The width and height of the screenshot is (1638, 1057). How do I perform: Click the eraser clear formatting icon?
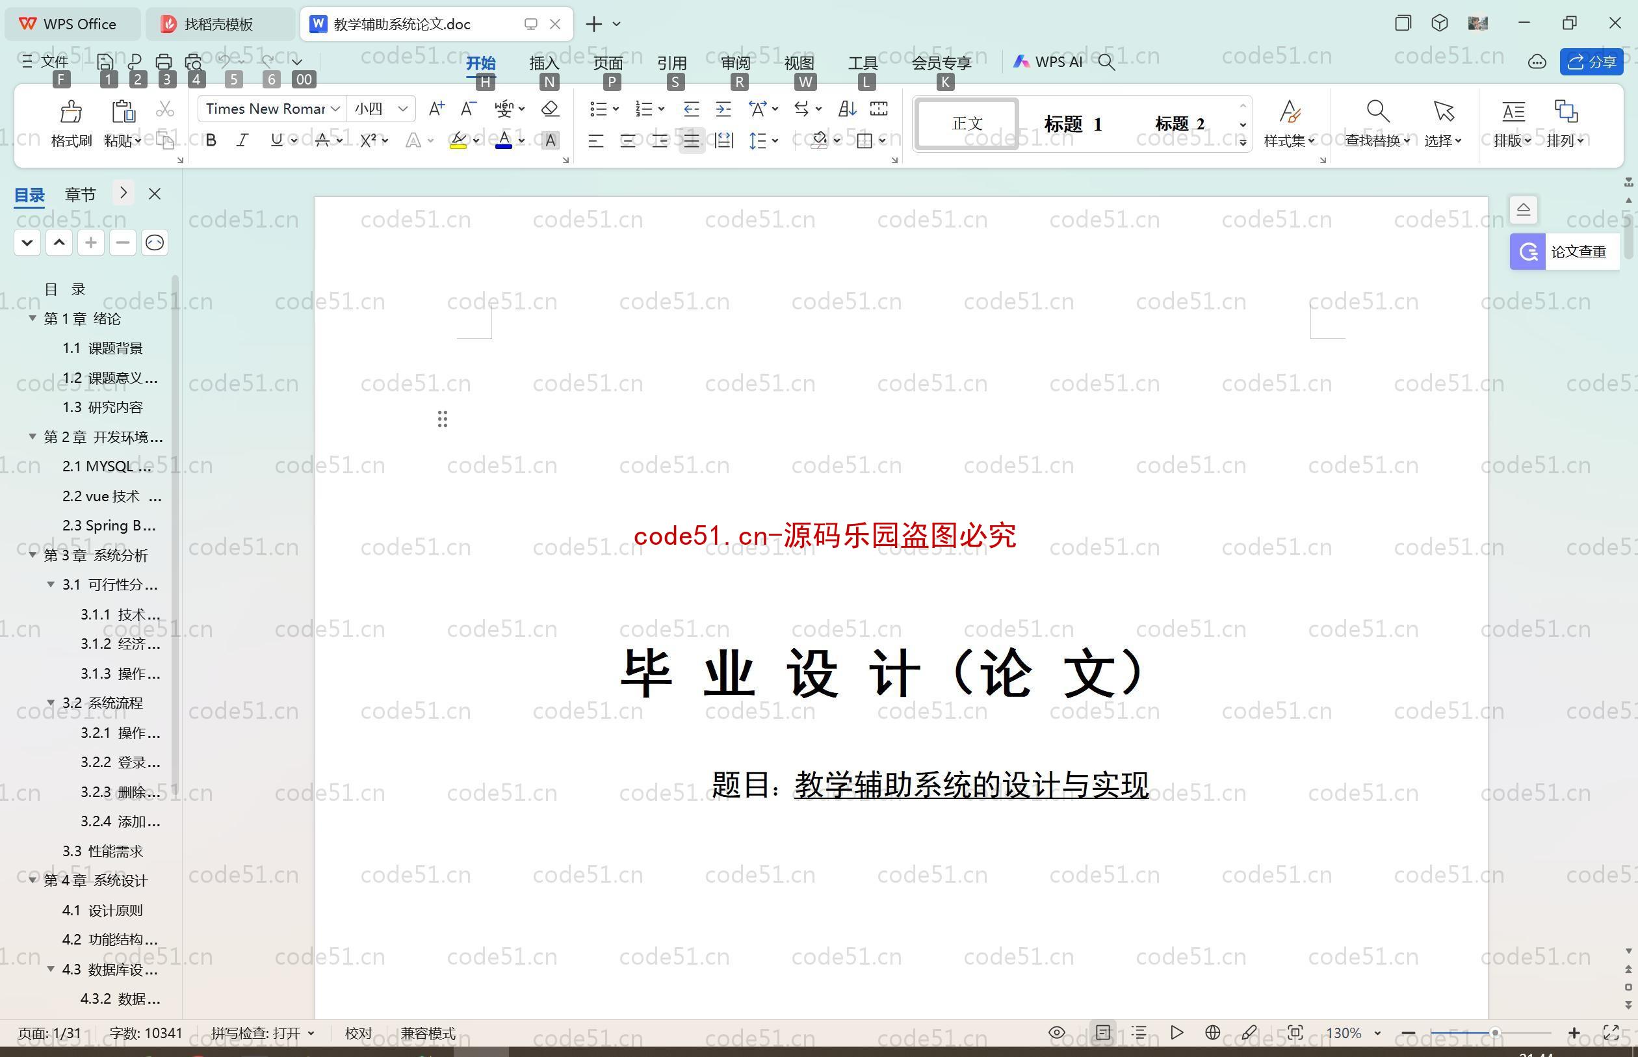(x=551, y=109)
